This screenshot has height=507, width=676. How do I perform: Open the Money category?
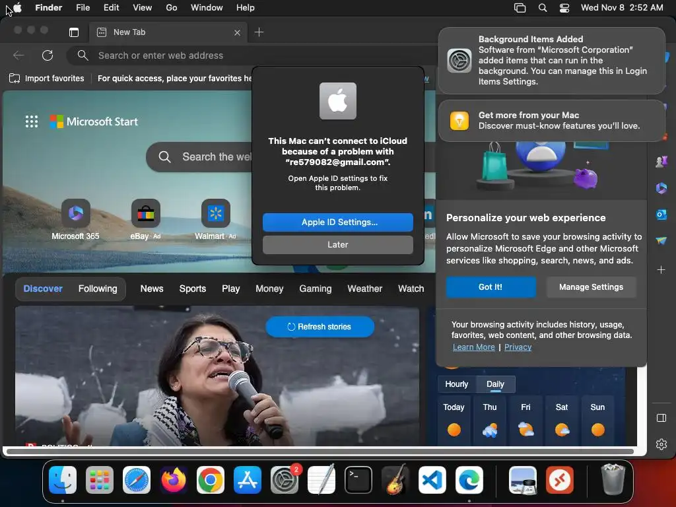click(269, 289)
